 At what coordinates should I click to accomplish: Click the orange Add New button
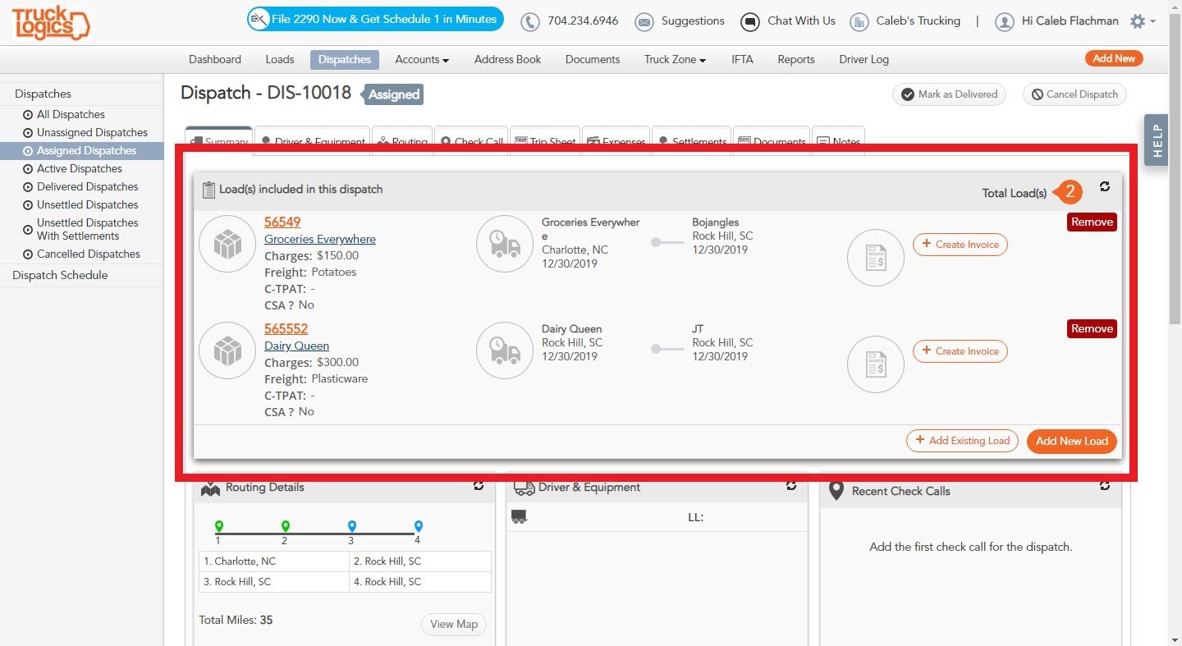pos(1114,58)
